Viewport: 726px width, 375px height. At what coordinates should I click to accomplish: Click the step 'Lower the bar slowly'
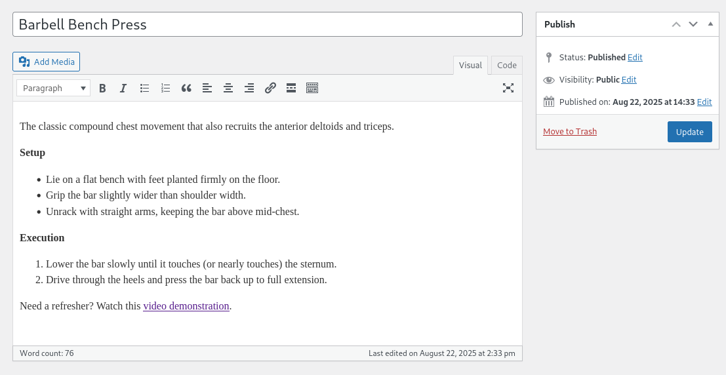pos(192,264)
